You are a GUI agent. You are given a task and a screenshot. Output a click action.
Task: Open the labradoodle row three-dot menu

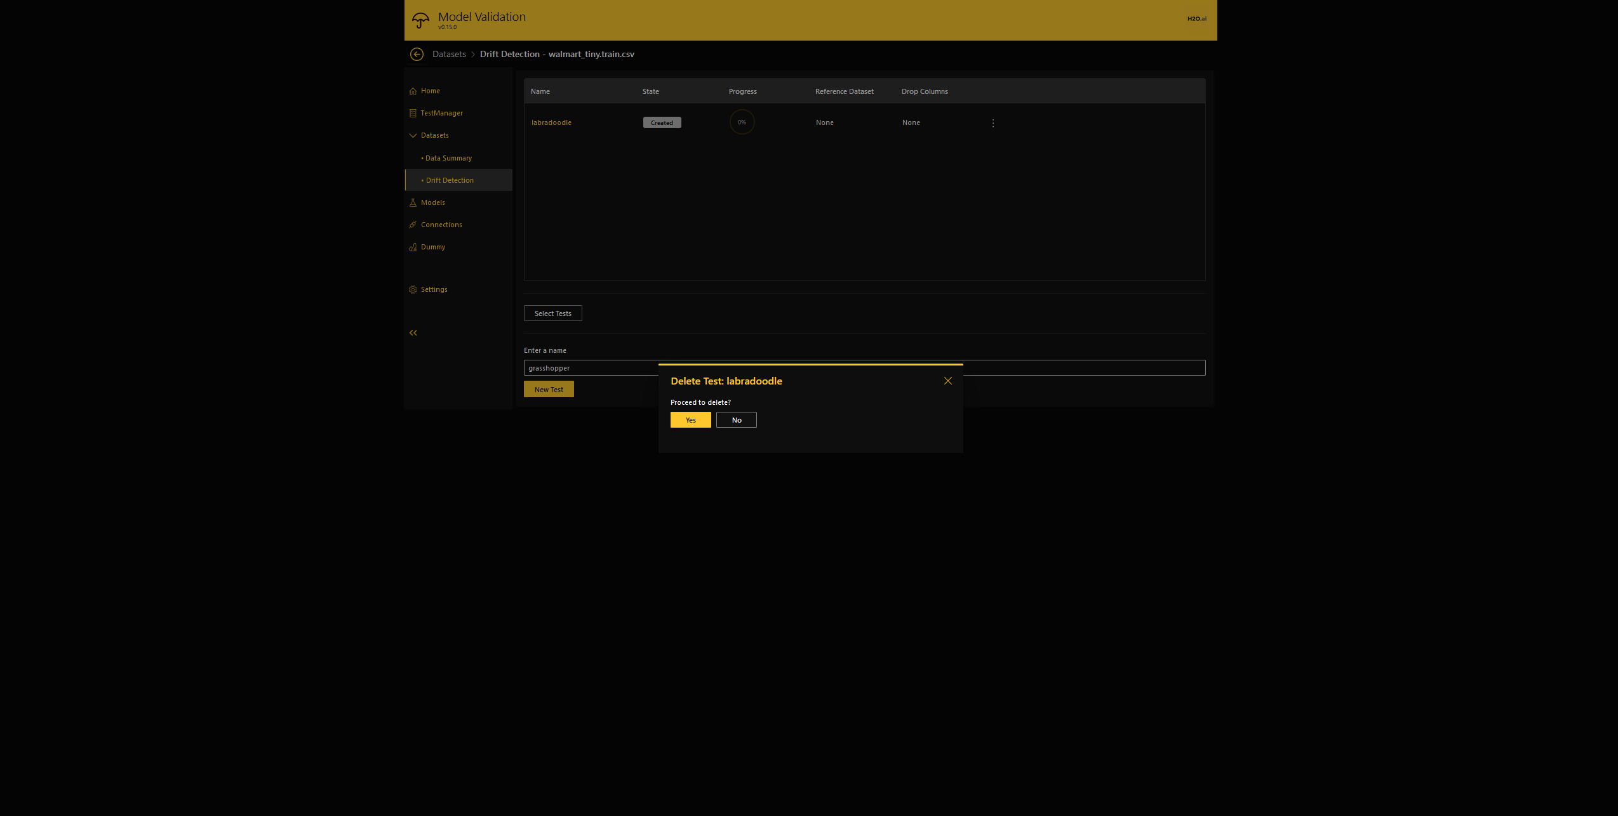(993, 123)
